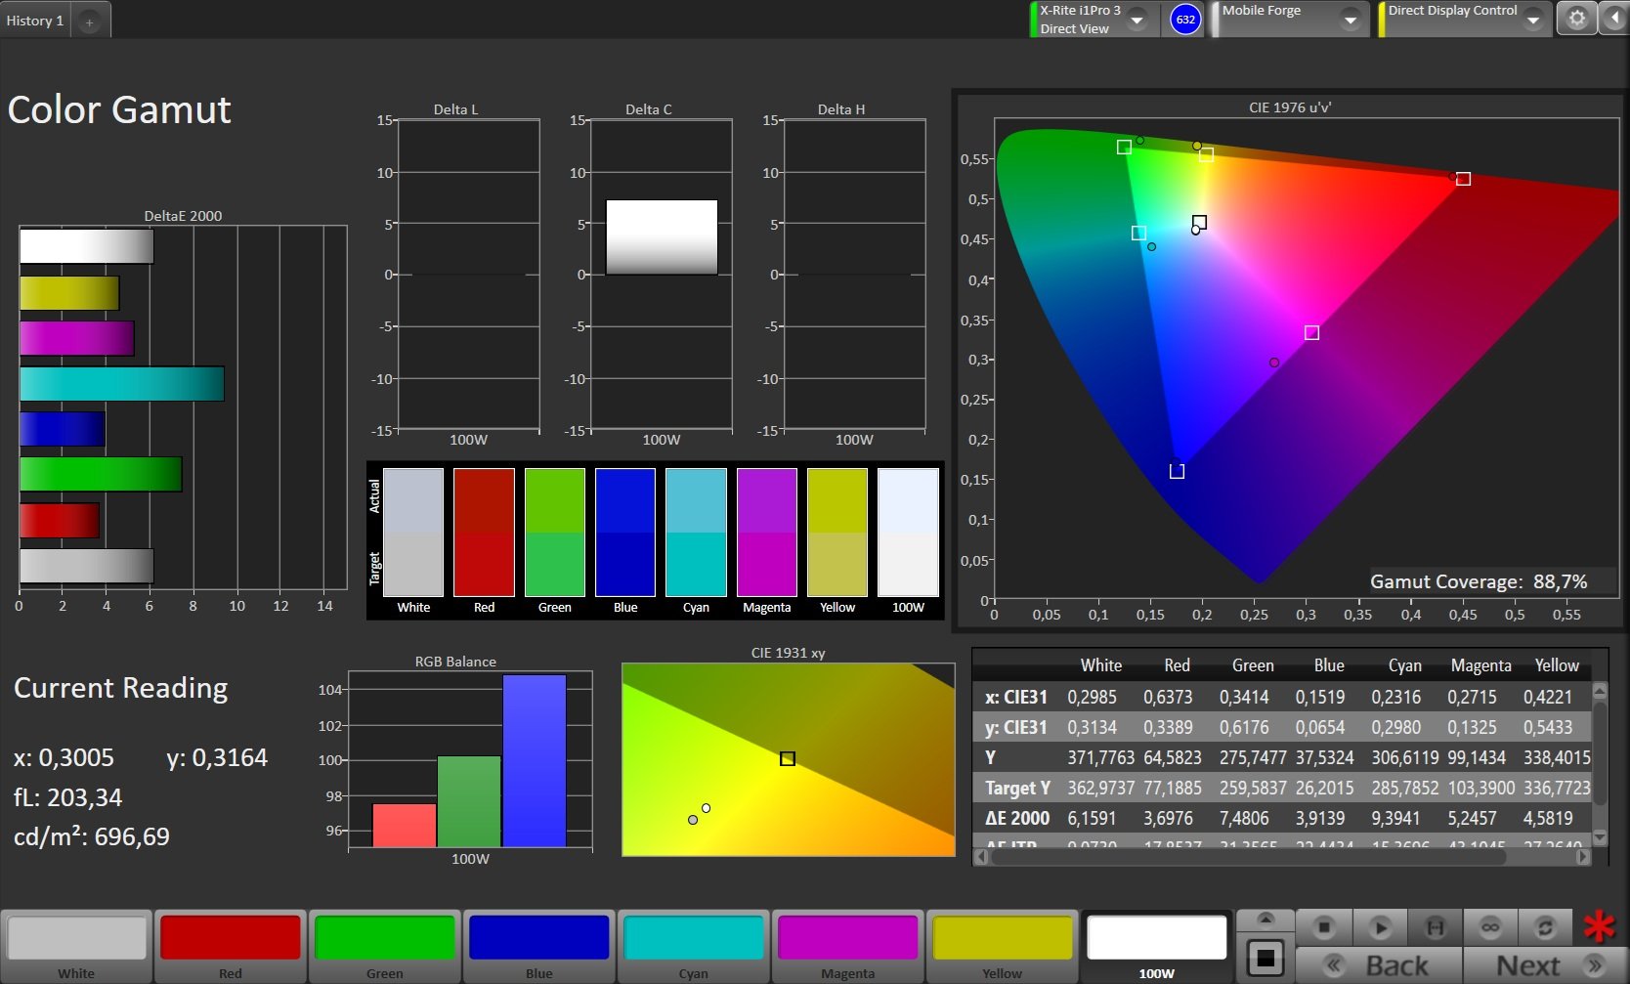Expand the Direct Display Control dropdown
This screenshot has width=1630, height=984.
(1532, 20)
